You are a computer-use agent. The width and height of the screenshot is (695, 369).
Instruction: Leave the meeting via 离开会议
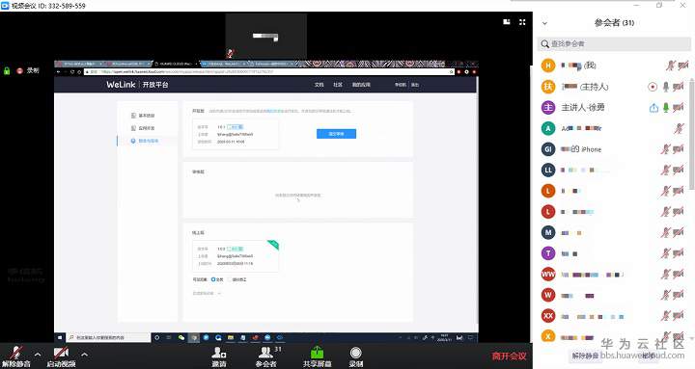click(x=510, y=356)
